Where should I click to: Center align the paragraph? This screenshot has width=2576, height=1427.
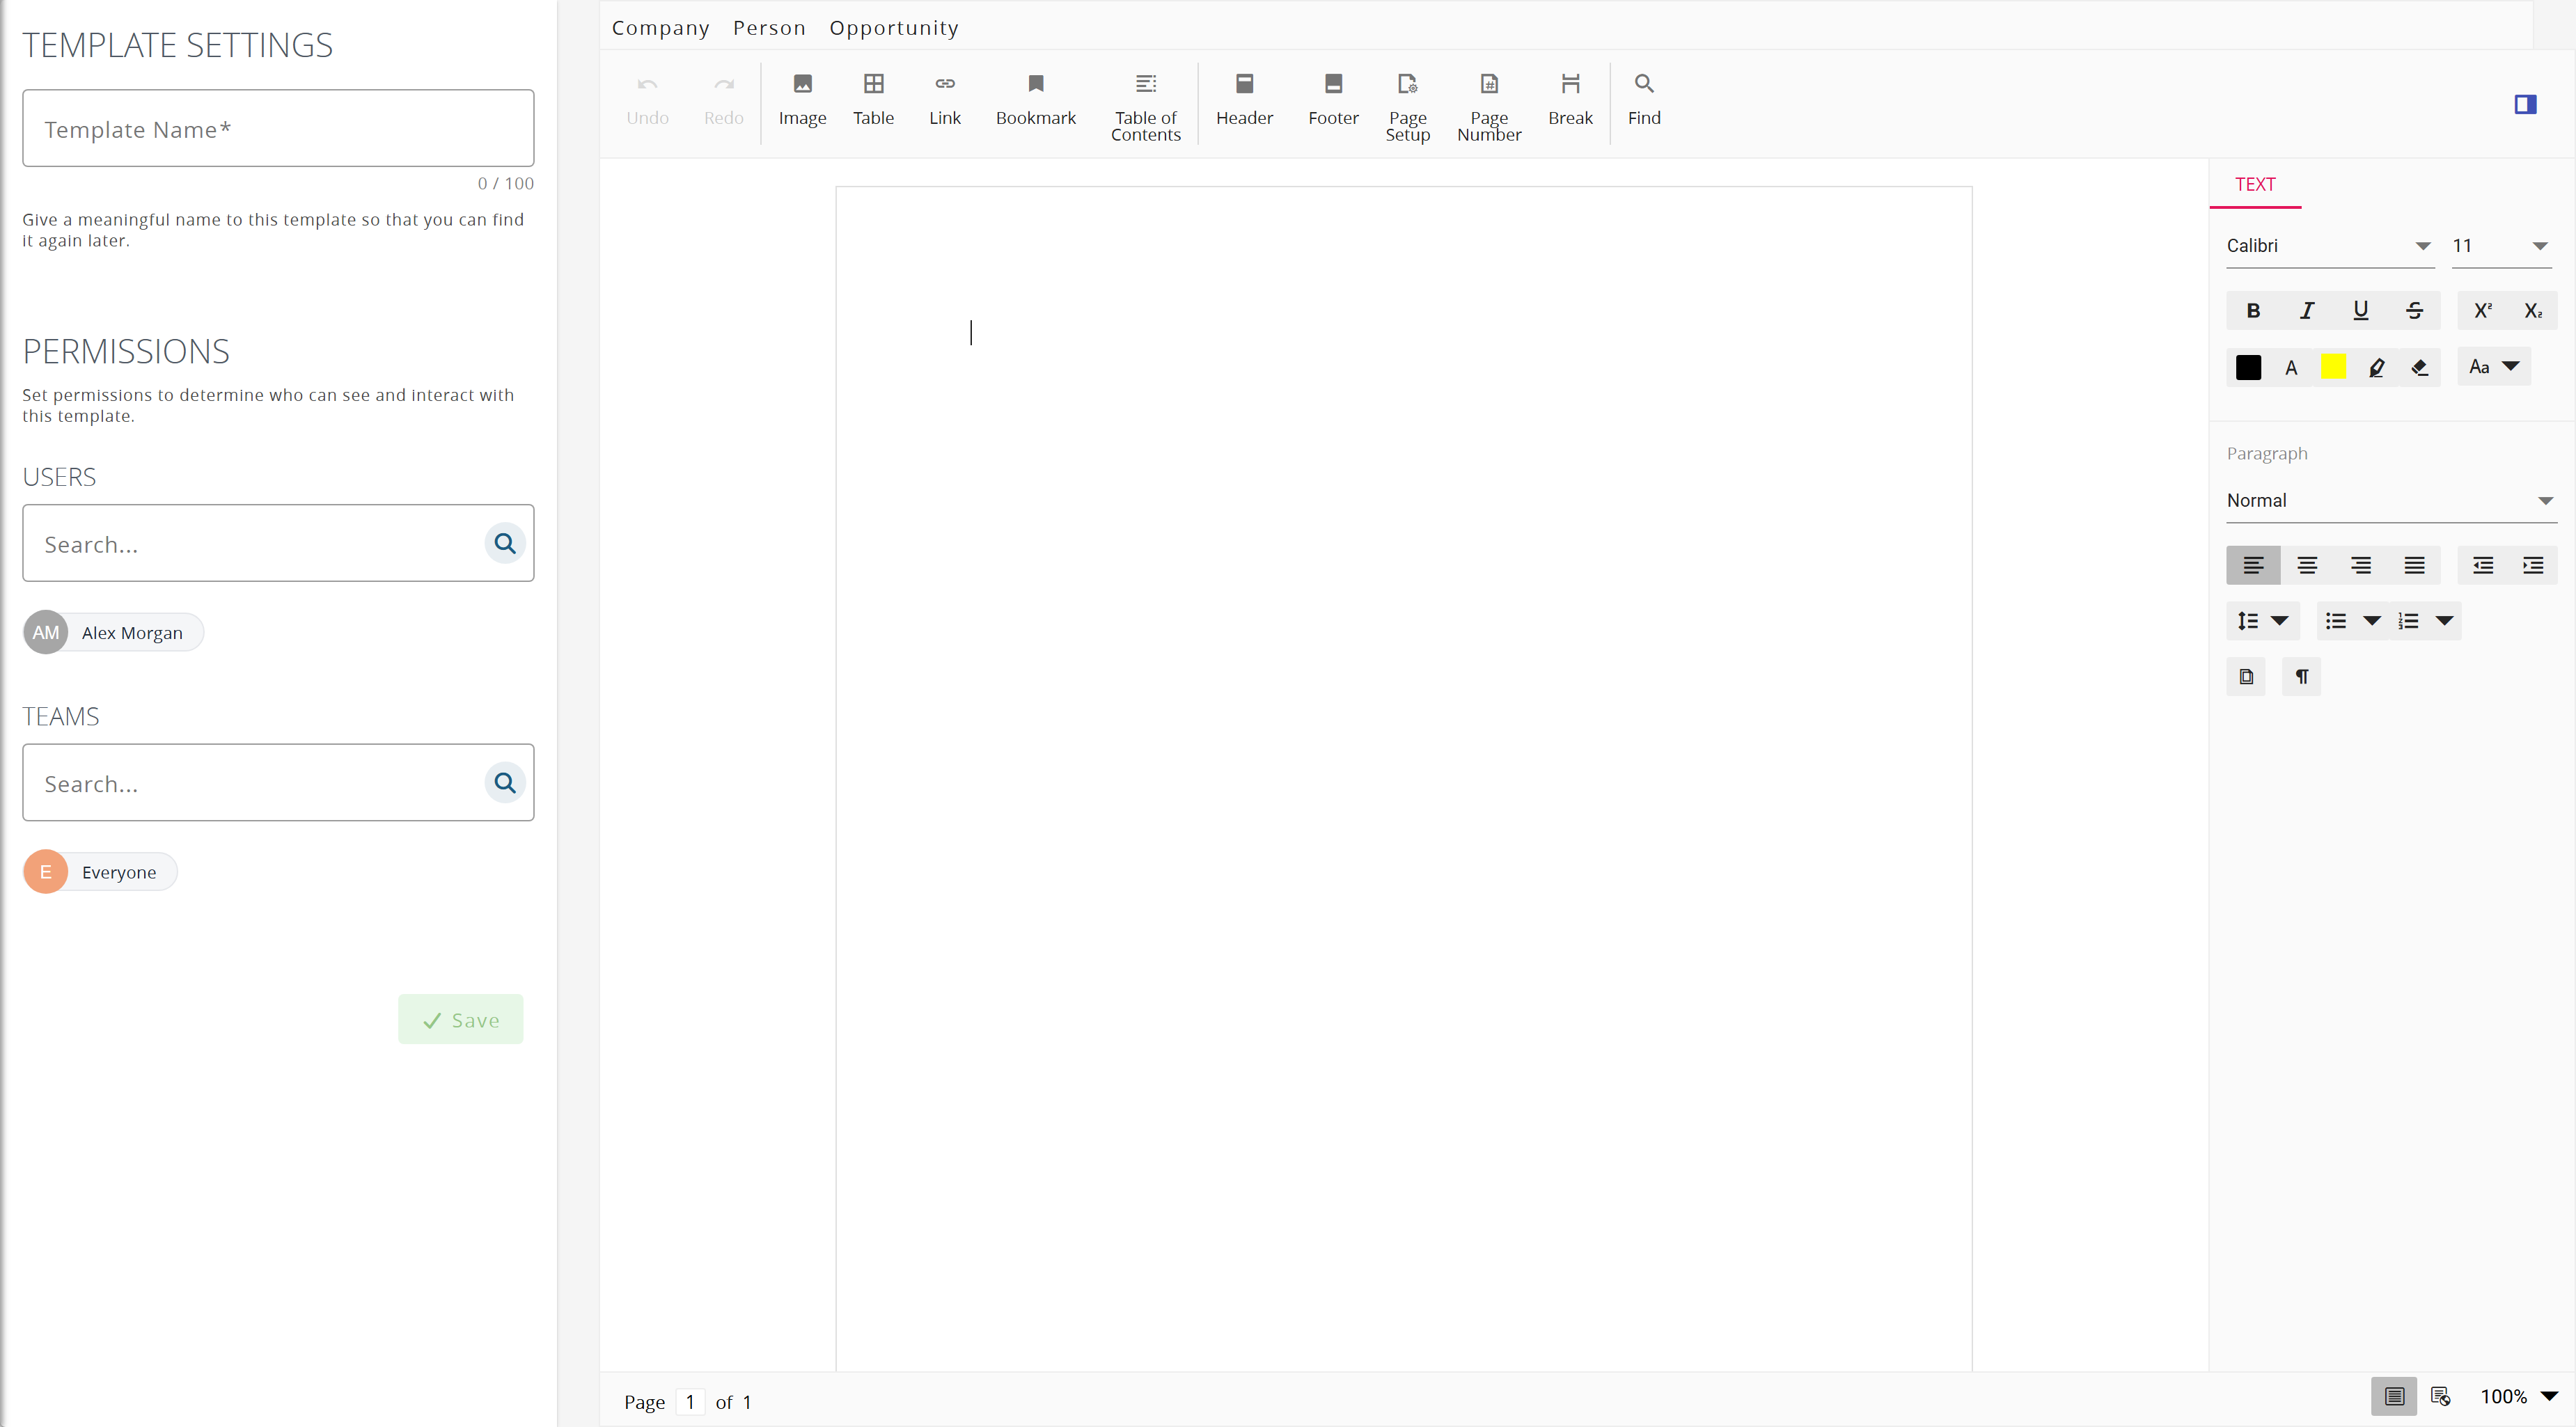coord(2307,565)
